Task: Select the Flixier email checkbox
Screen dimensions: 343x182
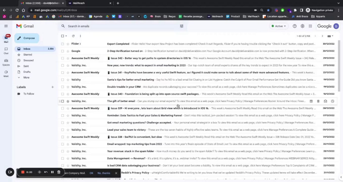Action: click(62, 44)
